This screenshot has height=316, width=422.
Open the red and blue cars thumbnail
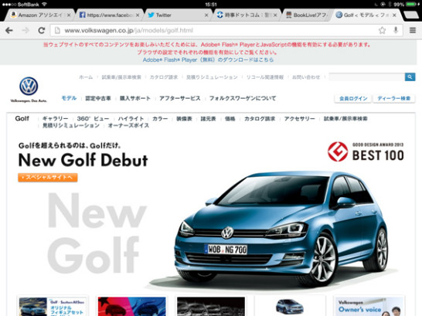point(131,306)
